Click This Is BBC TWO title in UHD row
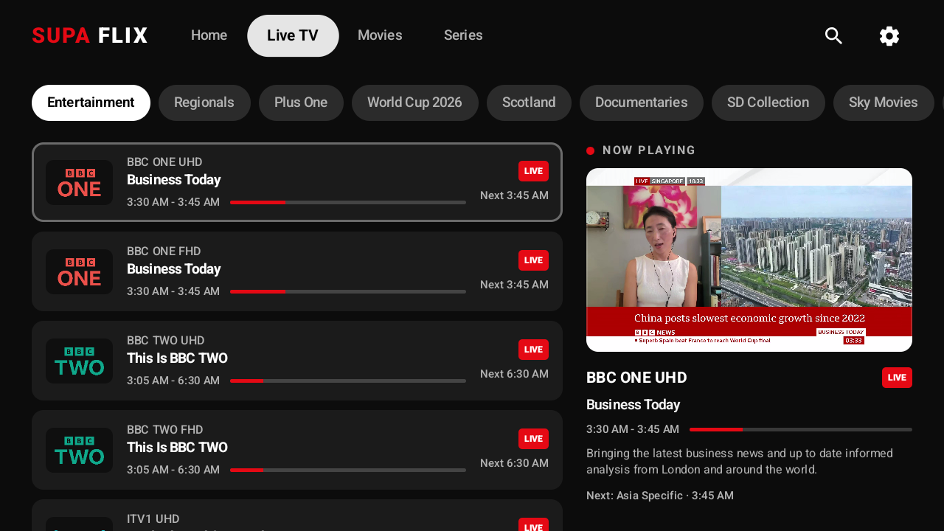The height and width of the screenshot is (531, 944). [x=177, y=358]
